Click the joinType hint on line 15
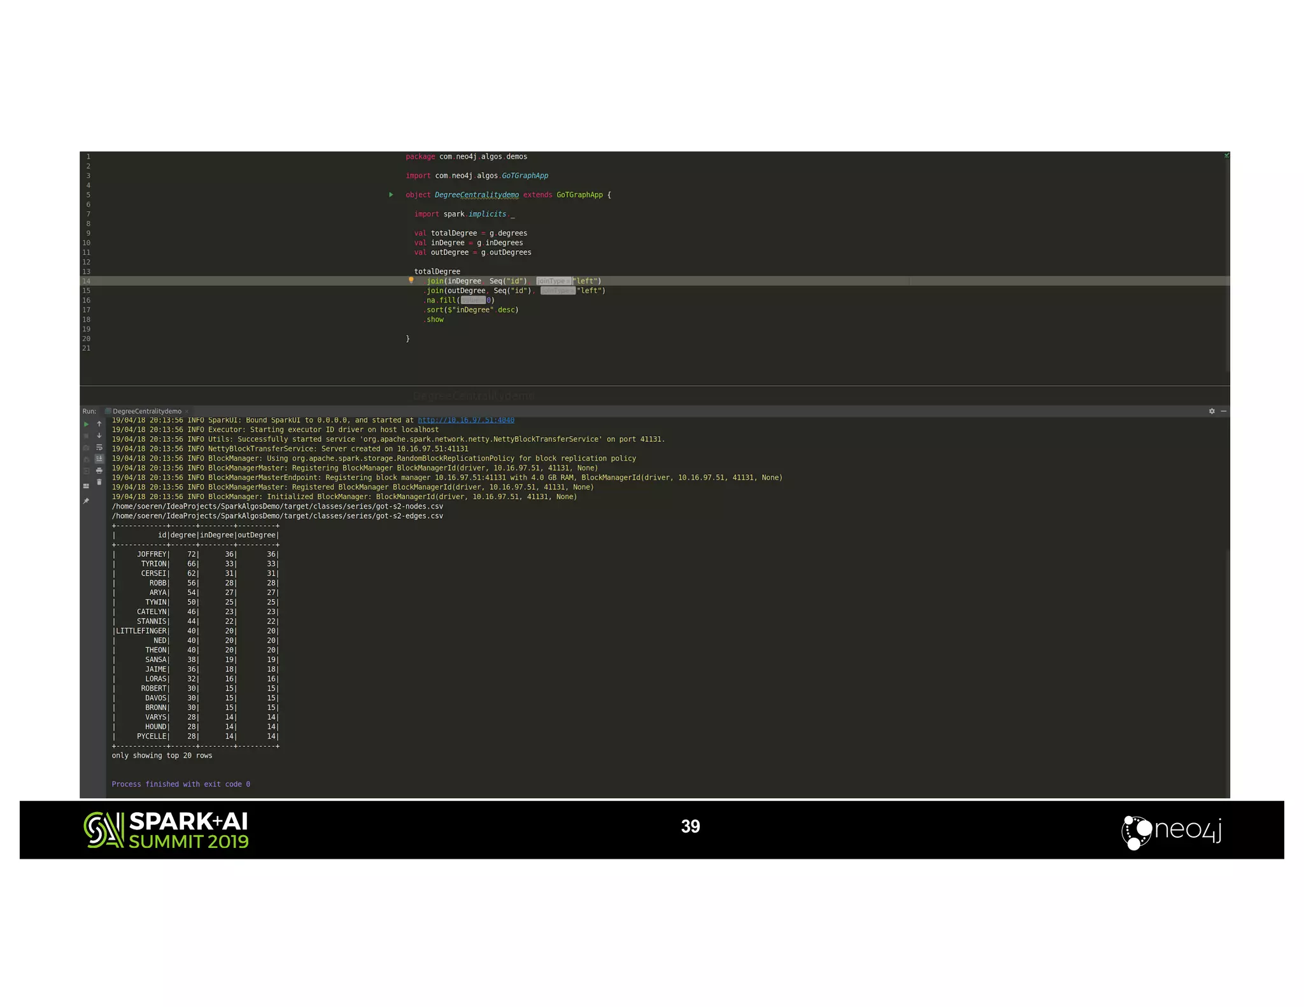This screenshot has height=1007, width=1304. click(x=557, y=291)
